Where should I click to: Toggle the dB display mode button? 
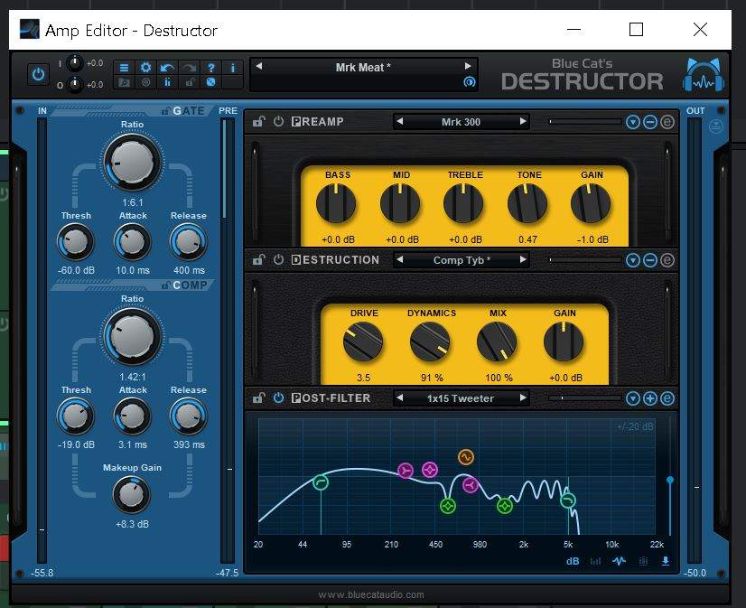[573, 561]
